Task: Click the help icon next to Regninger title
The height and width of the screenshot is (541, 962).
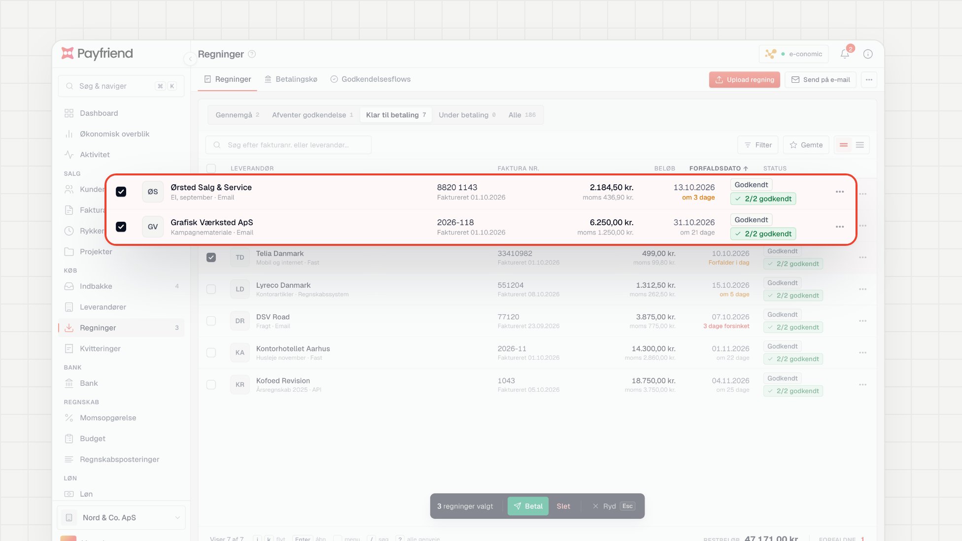Action: click(252, 54)
